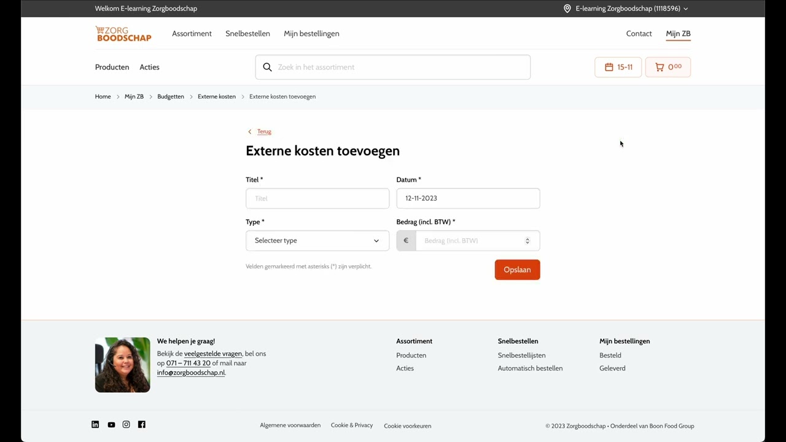This screenshot has width=786, height=442.
Task: Open the LinkedIn page icon
Action: [x=95, y=424]
